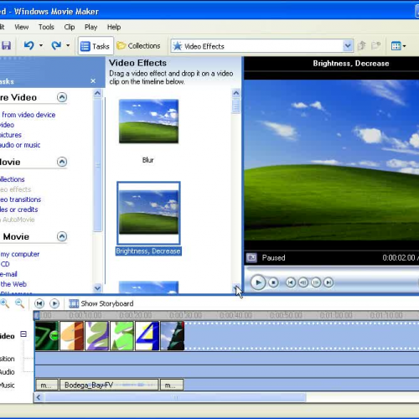Screen dimensions: 419x419
Task: Select the Blur effect thumbnail
Action: (148, 122)
